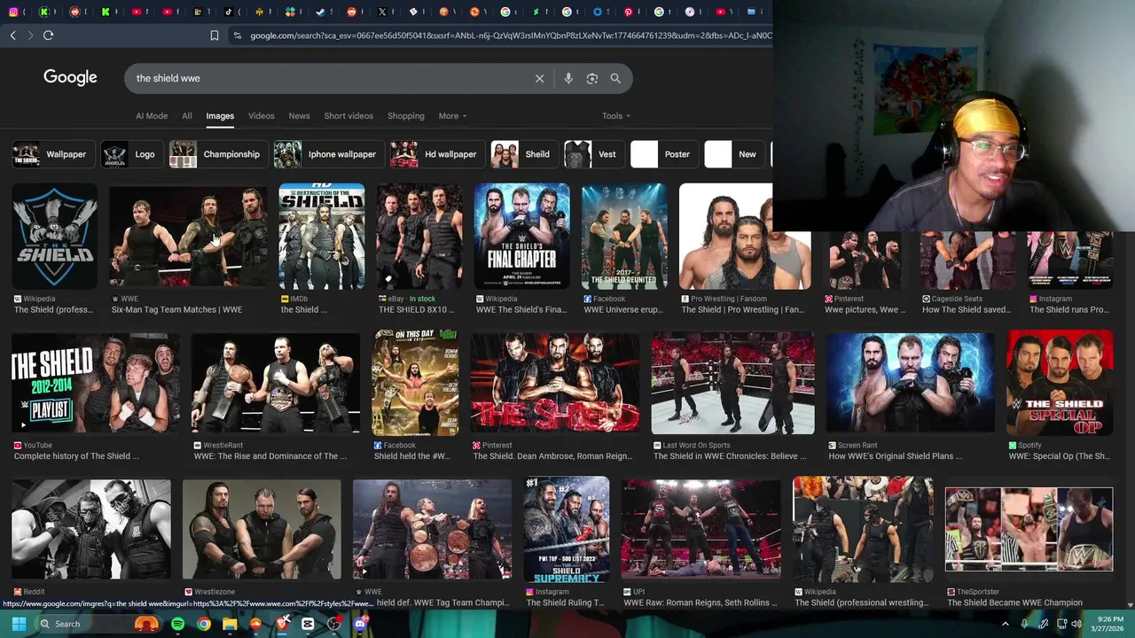Show hidden system tray icons chevron
1135x638 pixels.
1005,624
